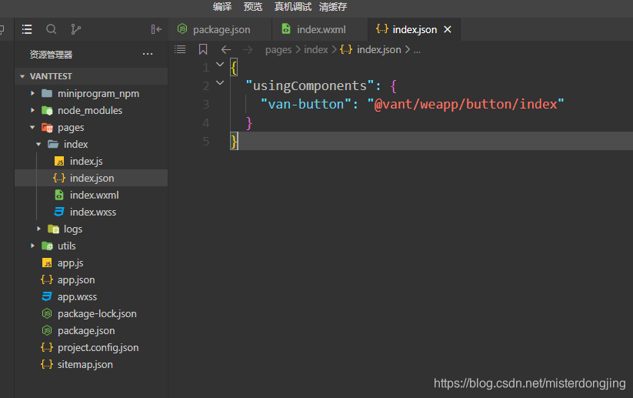Click 清缓存 in the top toolbar
The height and width of the screenshot is (398, 633).
click(332, 6)
